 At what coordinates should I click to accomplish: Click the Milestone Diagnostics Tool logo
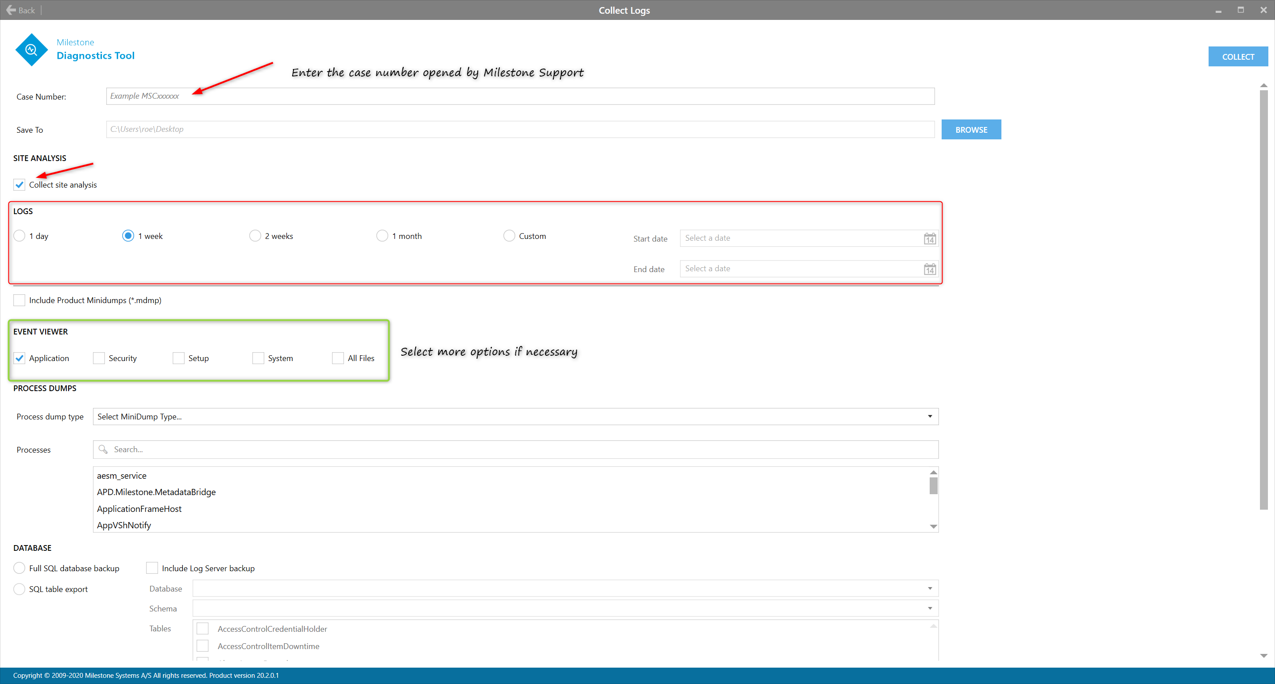[31, 50]
